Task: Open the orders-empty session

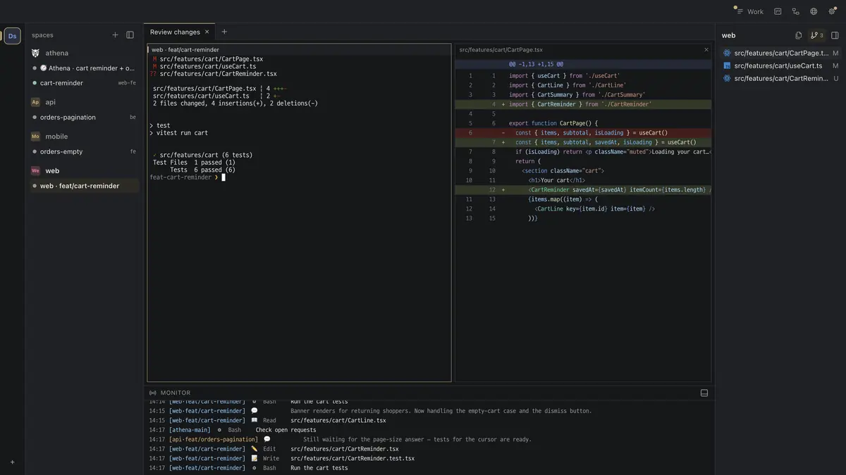Action: point(85,151)
